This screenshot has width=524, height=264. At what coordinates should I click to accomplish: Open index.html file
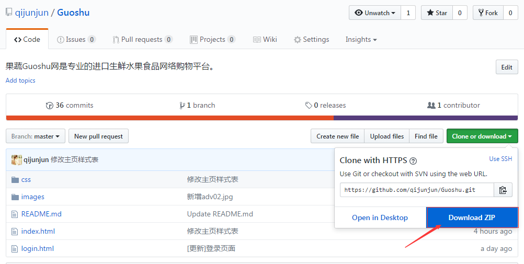tap(38, 231)
